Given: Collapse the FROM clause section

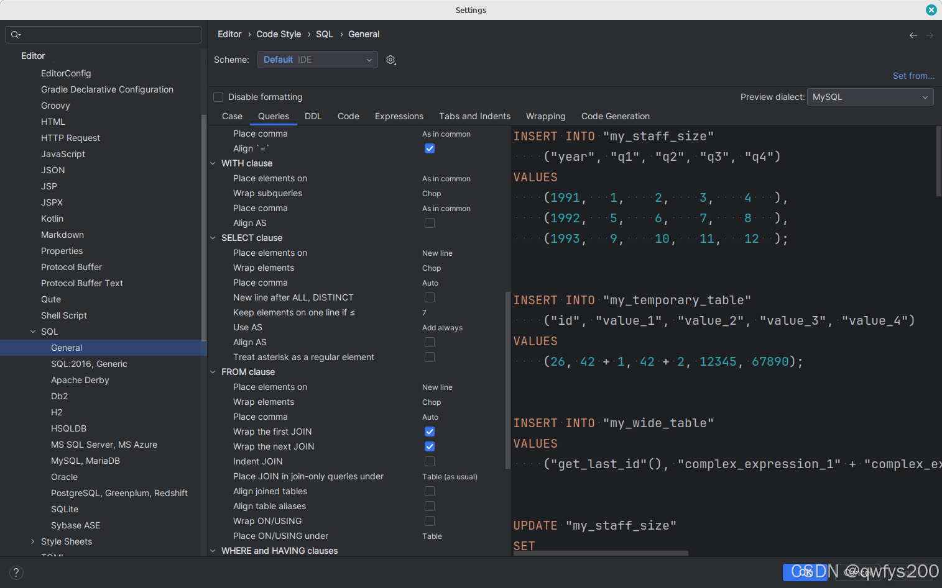Looking at the screenshot, I should (x=213, y=372).
